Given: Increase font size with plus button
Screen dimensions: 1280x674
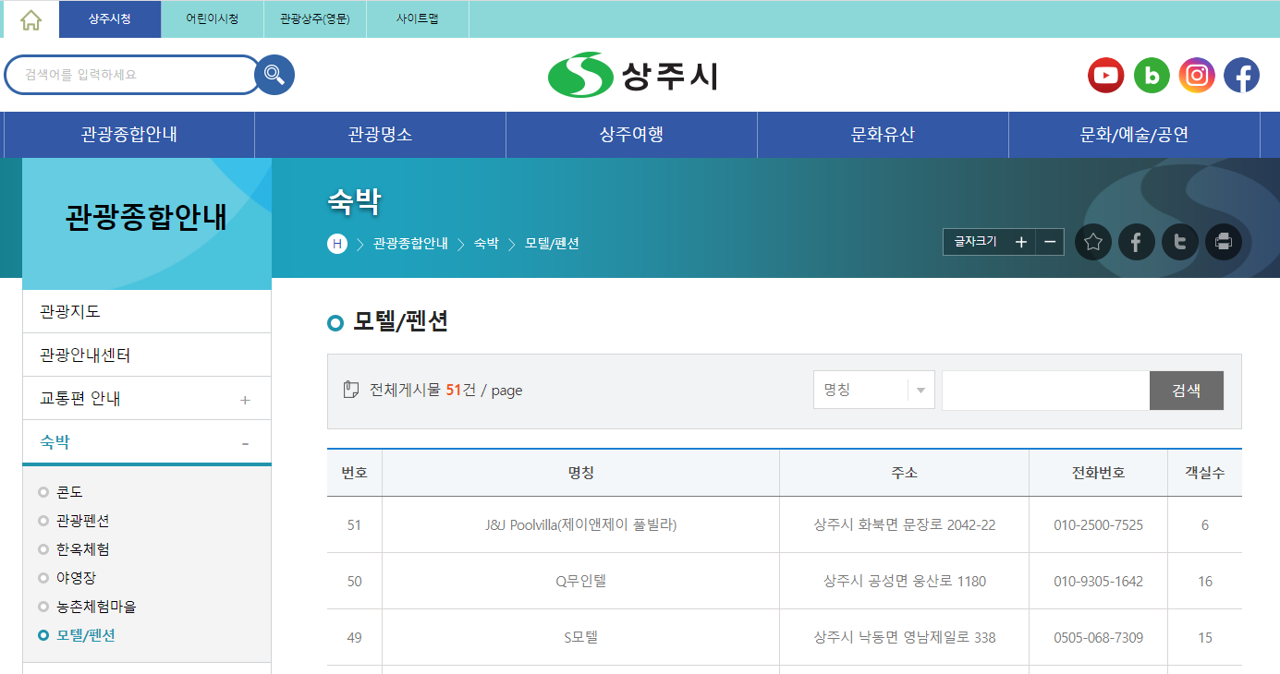Looking at the screenshot, I should 1020,242.
